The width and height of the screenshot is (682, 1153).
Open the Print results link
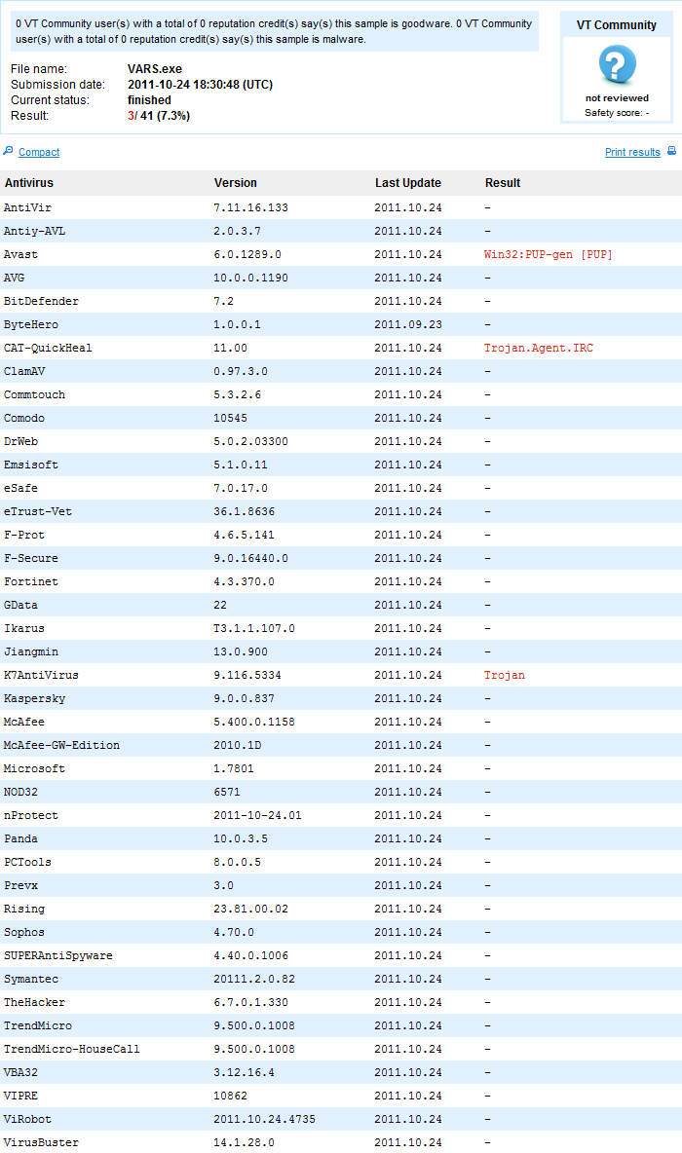coord(632,152)
